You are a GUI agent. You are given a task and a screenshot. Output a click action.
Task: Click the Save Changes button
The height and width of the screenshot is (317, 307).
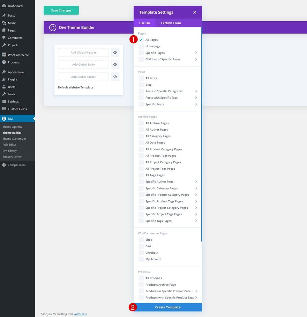61,10
